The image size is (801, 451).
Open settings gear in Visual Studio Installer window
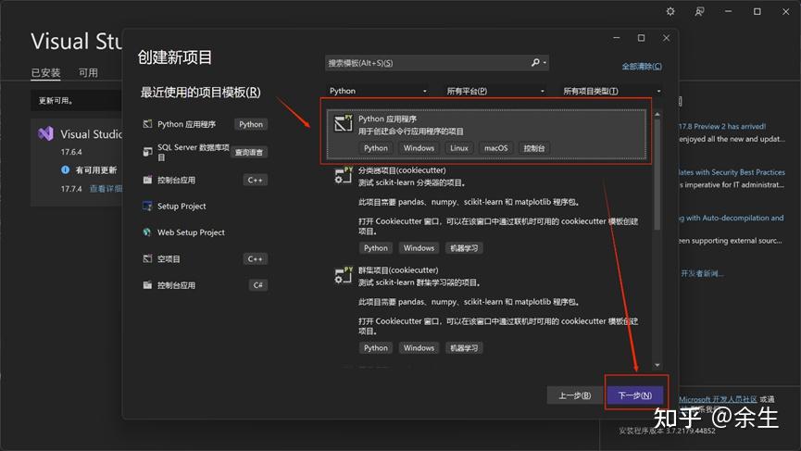click(670, 11)
